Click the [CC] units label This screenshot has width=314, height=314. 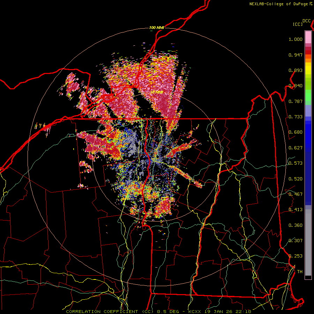pos(298,24)
